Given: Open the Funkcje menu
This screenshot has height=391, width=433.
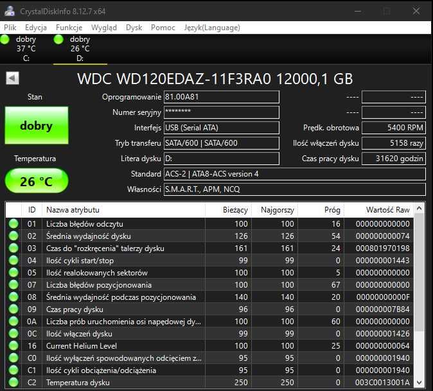Looking at the screenshot, I should point(69,28).
